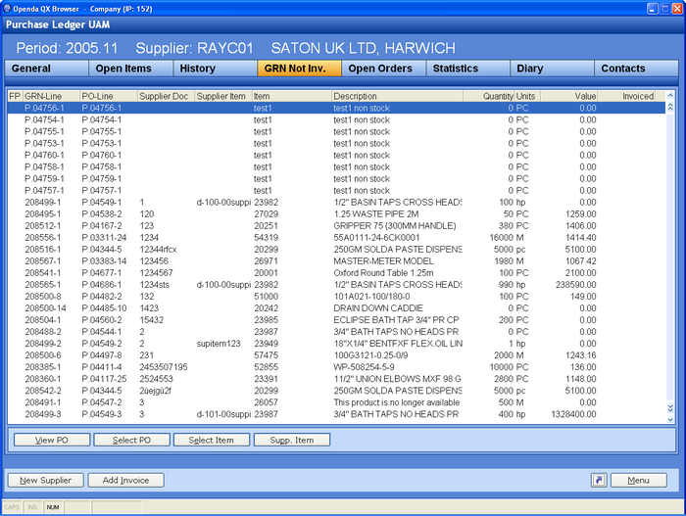Select MASTER-METER MODEL row
The image size is (686, 516).
pos(337,261)
